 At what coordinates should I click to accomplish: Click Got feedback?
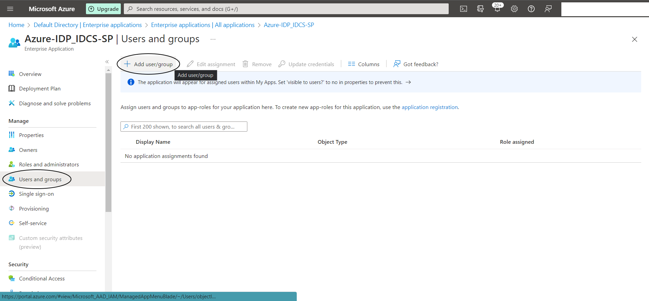[x=416, y=64]
